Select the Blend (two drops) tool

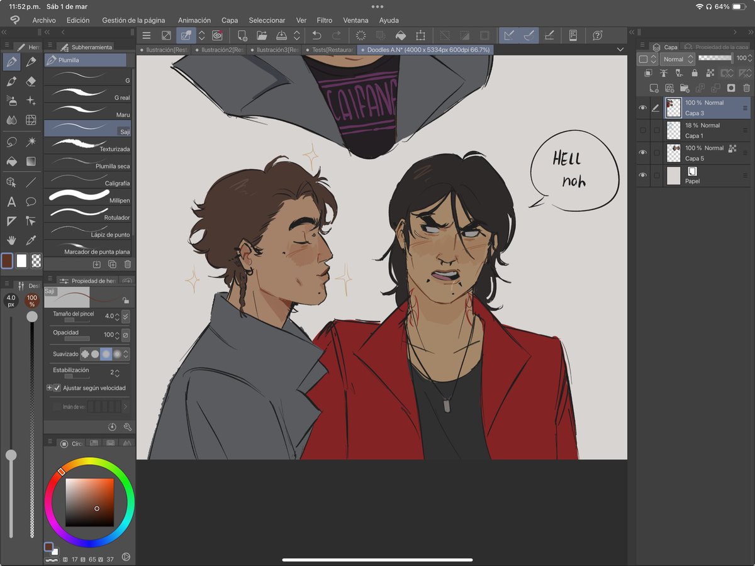11,119
